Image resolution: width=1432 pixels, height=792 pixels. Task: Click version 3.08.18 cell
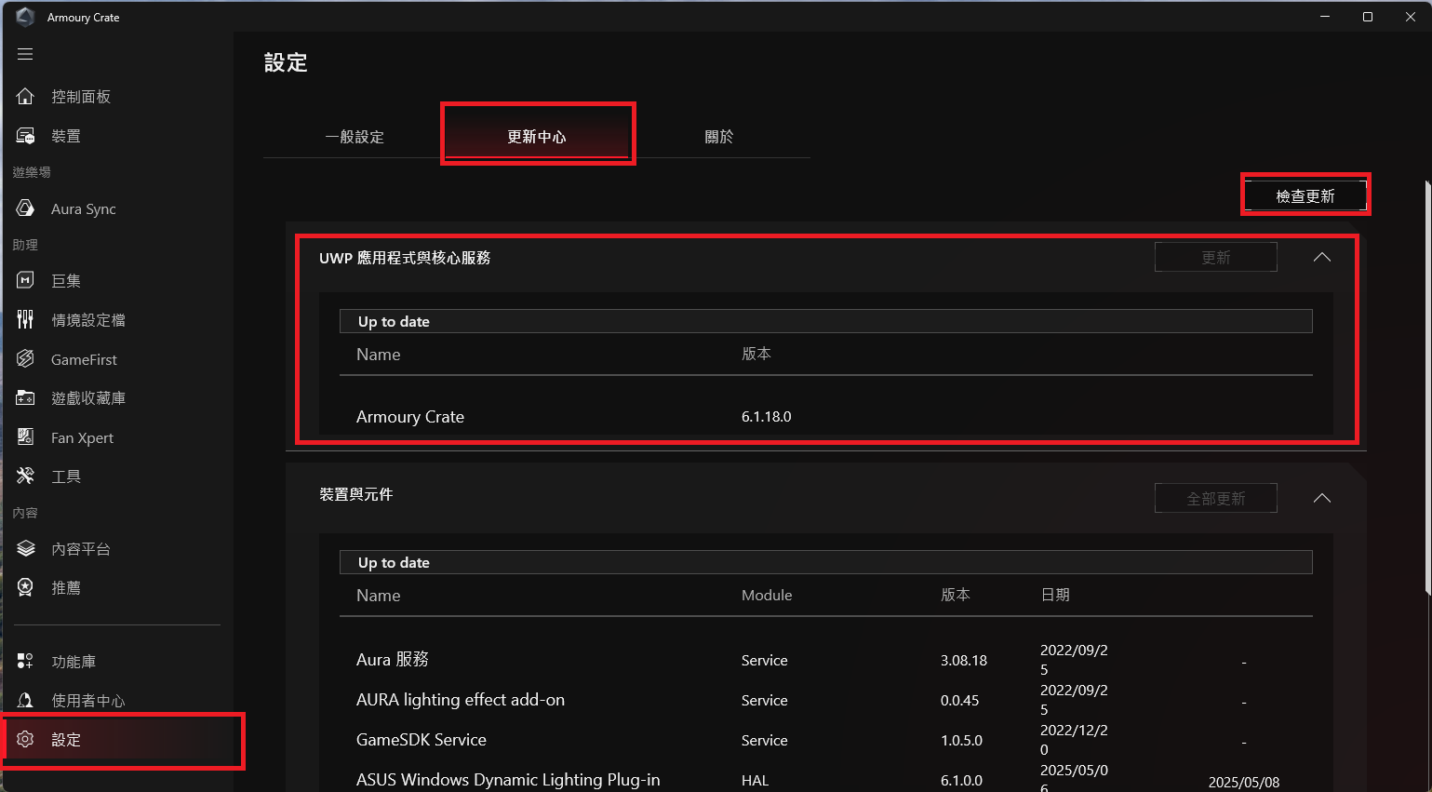964,660
